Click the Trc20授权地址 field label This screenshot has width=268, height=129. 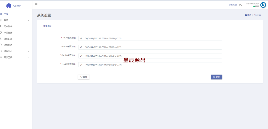point(69,38)
